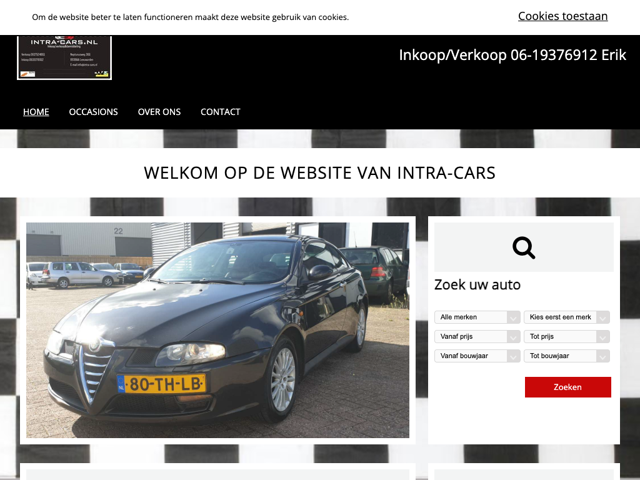Click the black Alfa Romeo car photo
640x480 pixels.
click(217, 330)
